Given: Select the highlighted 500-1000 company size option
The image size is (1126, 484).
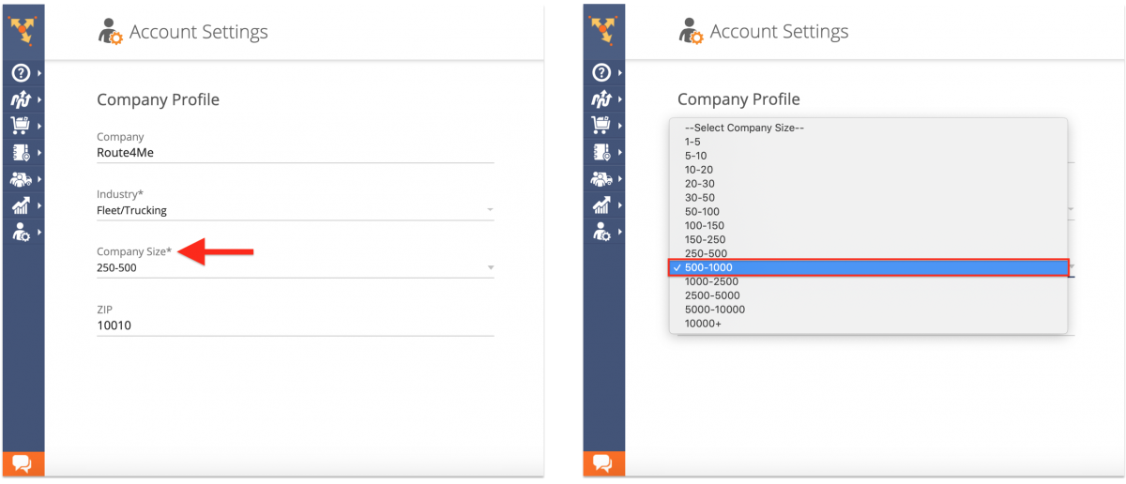Looking at the screenshot, I should pyautogui.click(x=868, y=268).
